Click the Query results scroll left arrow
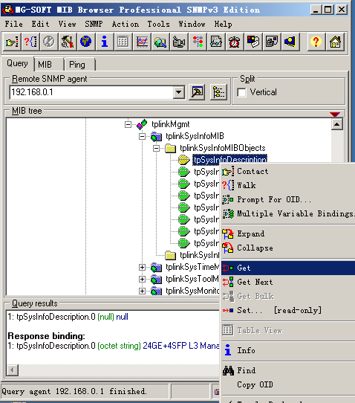Viewport: 355px width, 403px height. [13, 370]
